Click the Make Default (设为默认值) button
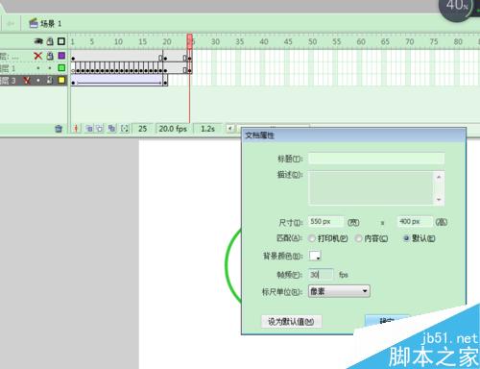This screenshot has height=369, width=480. click(x=292, y=321)
